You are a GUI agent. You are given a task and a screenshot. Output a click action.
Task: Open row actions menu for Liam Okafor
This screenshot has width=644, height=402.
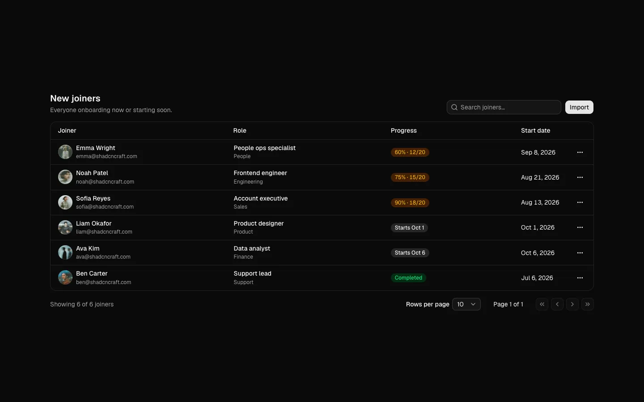click(580, 227)
